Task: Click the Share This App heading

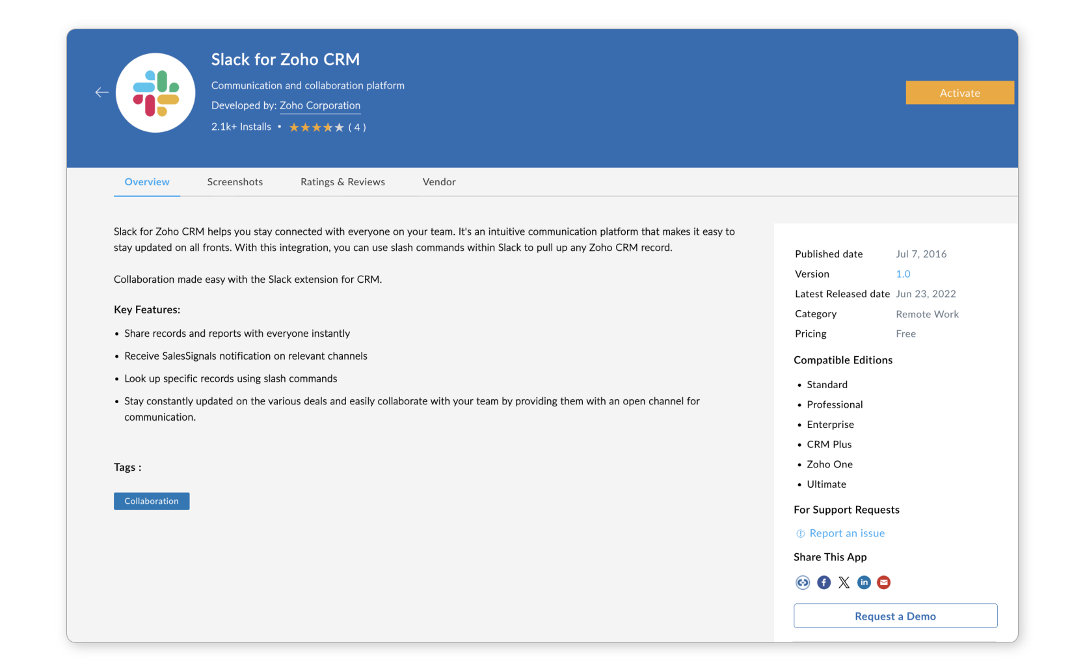Action: pos(830,557)
